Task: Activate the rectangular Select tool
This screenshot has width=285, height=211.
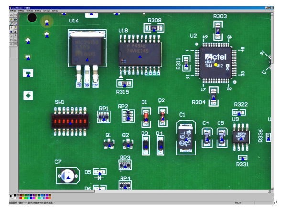Action: click(15, 15)
